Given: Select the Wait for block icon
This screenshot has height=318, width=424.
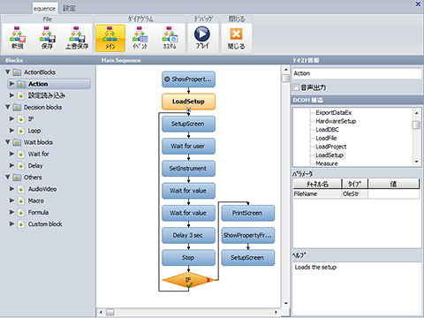Looking at the screenshot, I should 21,154.
